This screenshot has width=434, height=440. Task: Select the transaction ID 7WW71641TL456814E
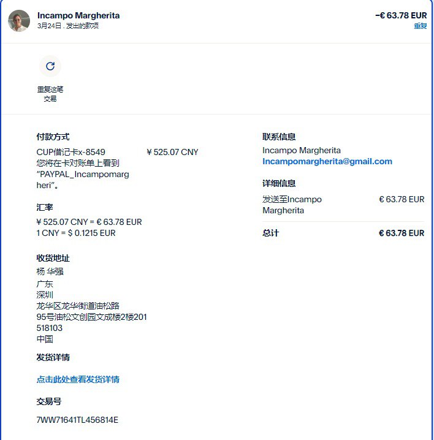(x=77, y=420)
